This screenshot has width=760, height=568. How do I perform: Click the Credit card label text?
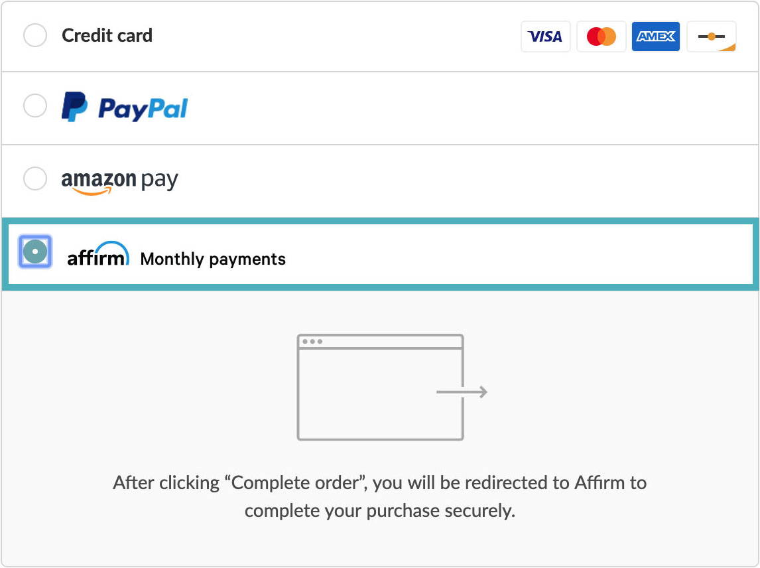tap(107, 35)
